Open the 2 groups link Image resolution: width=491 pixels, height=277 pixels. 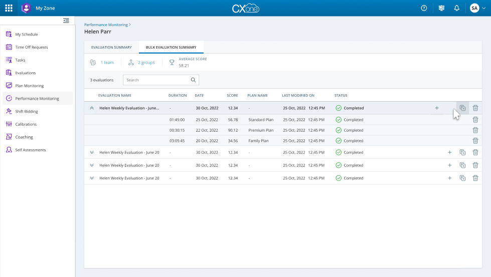[146, 63]
